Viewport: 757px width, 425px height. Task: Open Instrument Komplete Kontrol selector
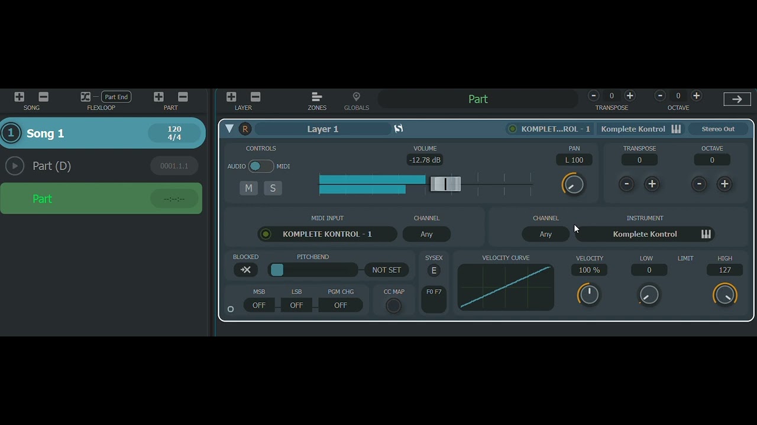[645, 234]
